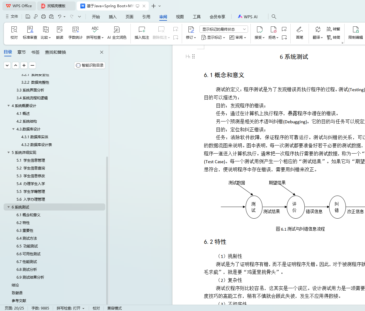Switch to 章节 panel tab
This screenshot has height=311, width=365.
click(x=22, y=52)
